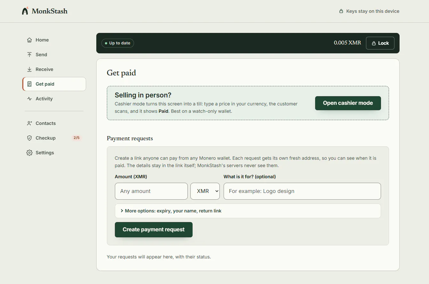Click the Up to date status text
429x284 pixels.
120,43
